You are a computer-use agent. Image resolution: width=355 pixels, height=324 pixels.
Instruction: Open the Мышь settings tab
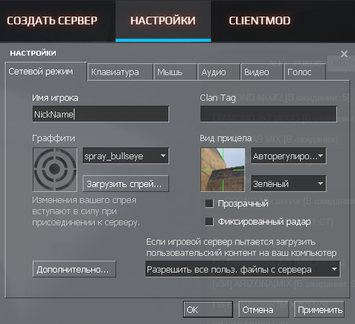[x=175, y=72]
